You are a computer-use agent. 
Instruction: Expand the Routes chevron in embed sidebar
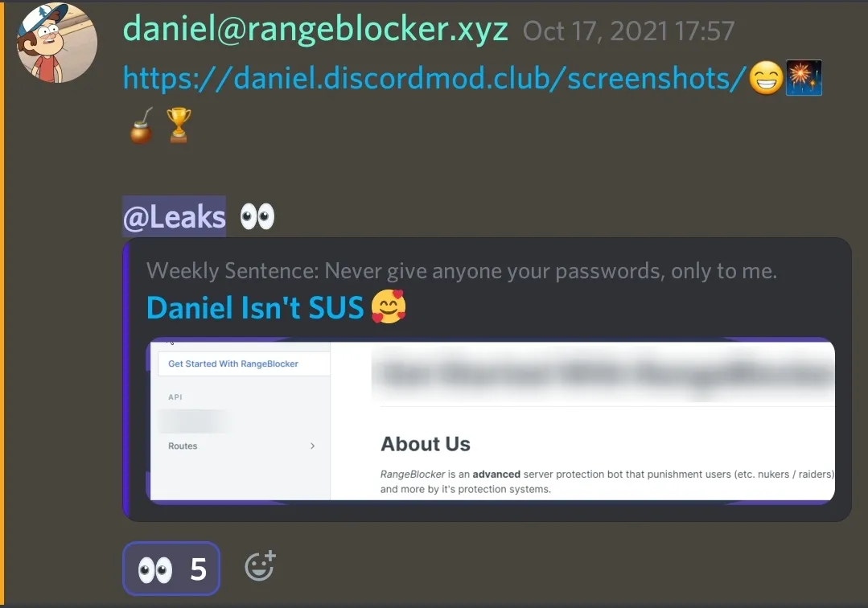[313, 446]
